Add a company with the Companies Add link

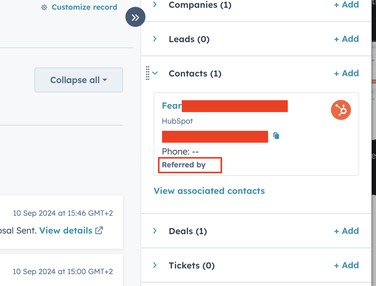point(346,5)
